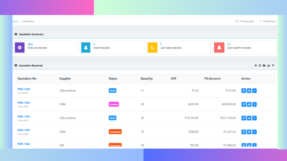This screenshot has width=287, height=161.
Task: Click the ₹221,550.00 PQ amount
Action: click(228, 118)
